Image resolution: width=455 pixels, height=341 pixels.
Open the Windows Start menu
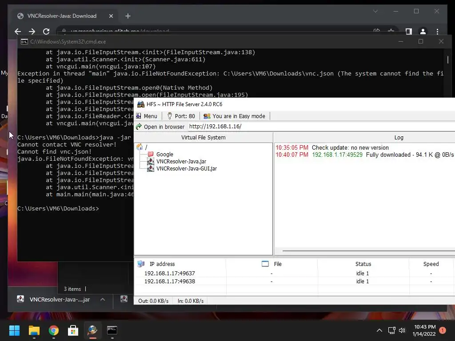14,330
